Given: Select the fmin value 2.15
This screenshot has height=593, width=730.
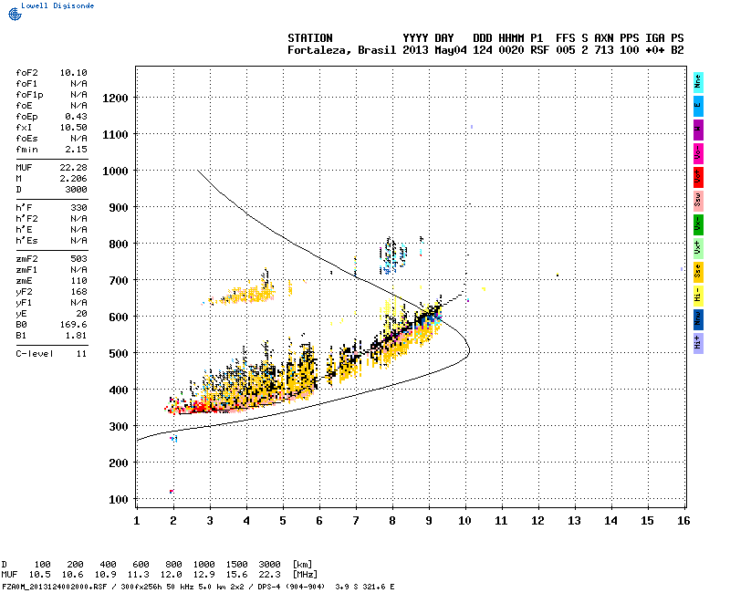Looking at the screenshot, I should point(76,150).
